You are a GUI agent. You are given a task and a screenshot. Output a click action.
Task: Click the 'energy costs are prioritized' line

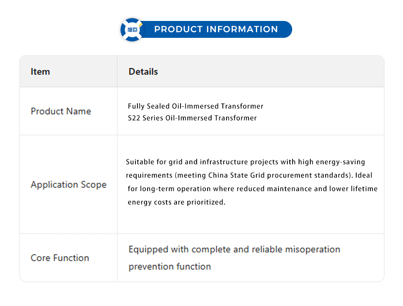click(177, 202)
